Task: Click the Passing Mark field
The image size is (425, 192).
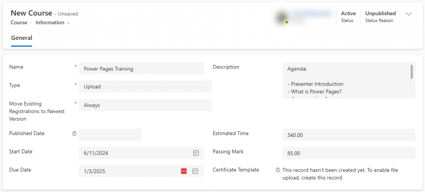Action: (x=349, y=153)
